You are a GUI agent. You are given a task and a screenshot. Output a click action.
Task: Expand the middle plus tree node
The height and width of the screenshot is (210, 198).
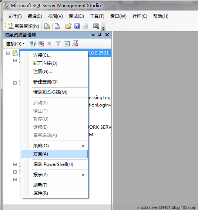point(15,172)
